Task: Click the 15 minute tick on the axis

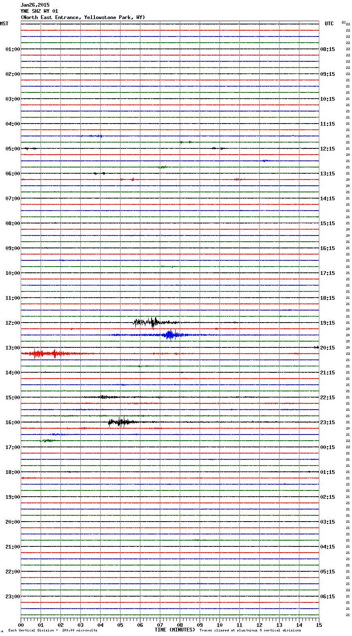Action: click(319, 625)
